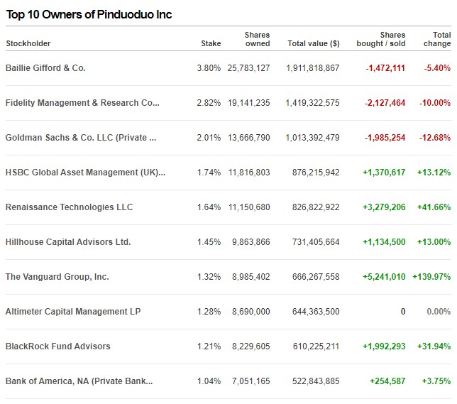Click the 1.04% stake value
This screenshot has width=457, height=404.
point(209,381)
